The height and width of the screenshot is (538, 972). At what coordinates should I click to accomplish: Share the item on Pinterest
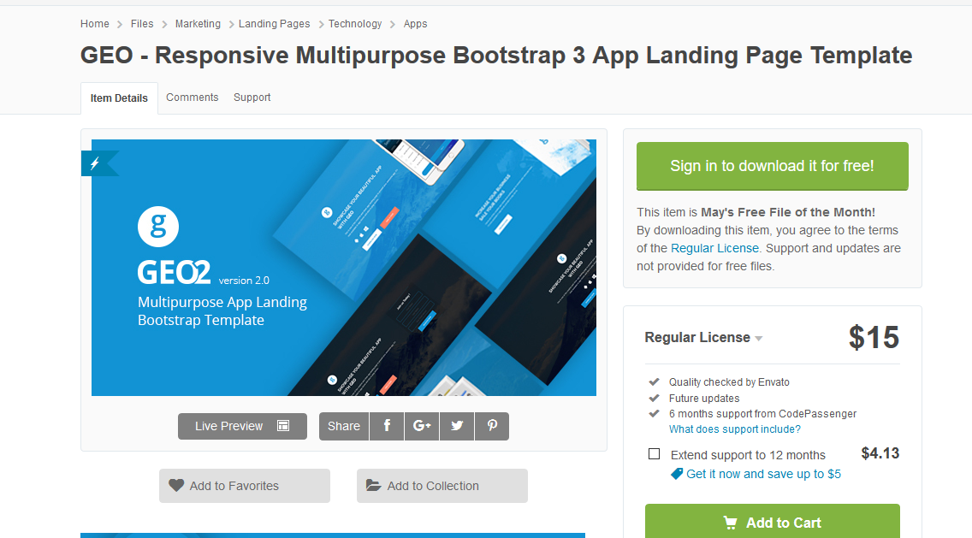[x=492, y=427]
